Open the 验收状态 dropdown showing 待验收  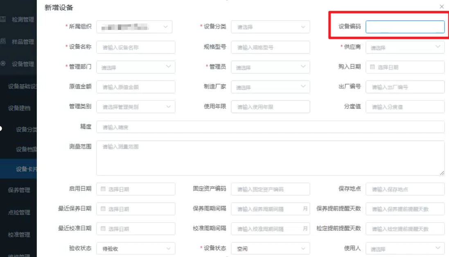coord(136,248)
